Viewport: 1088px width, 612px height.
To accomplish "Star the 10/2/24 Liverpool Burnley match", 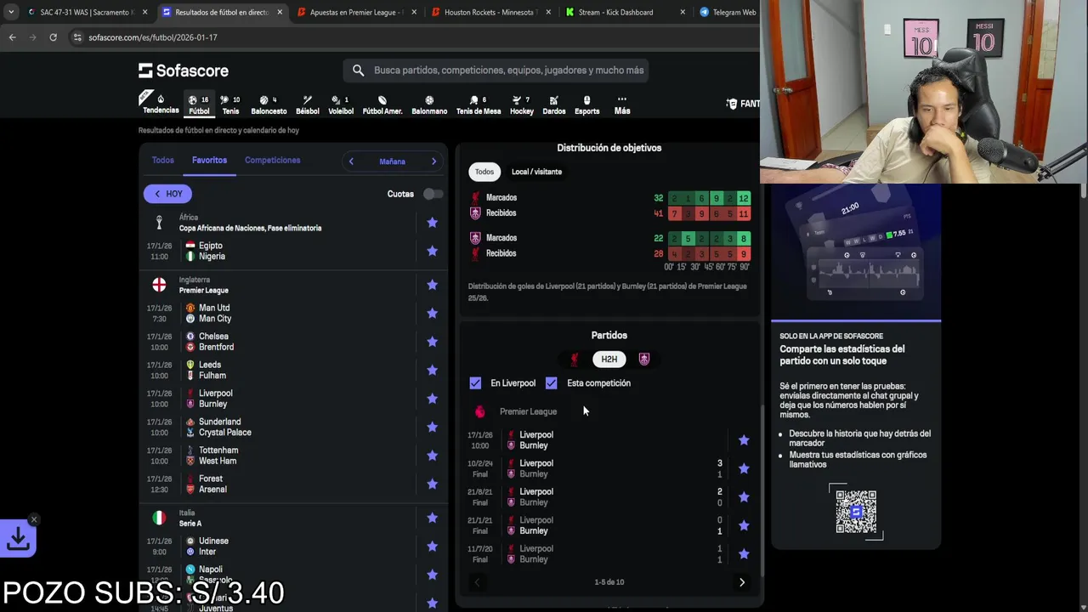I will (744, 468).
